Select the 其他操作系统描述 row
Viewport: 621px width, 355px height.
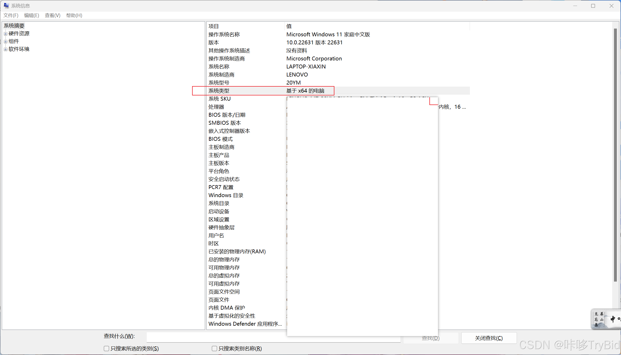click(338, 51)
